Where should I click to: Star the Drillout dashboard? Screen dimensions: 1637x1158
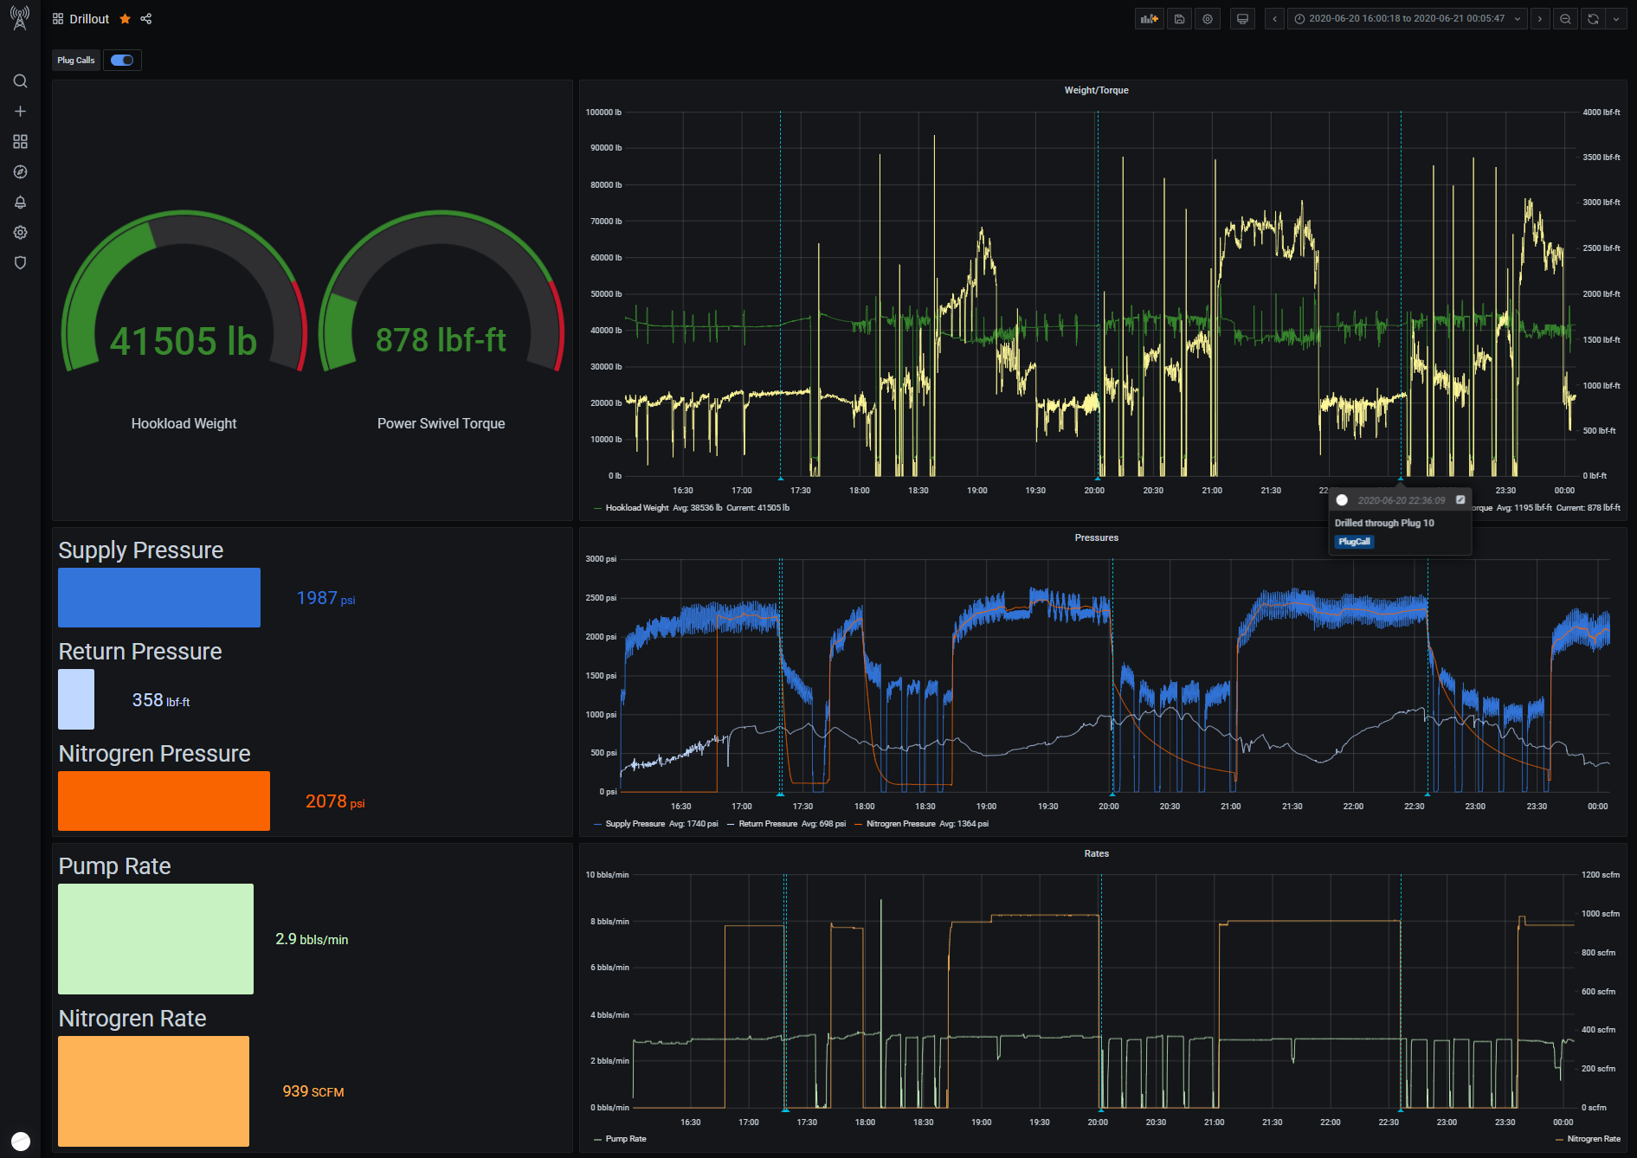(x=125, y=19)
